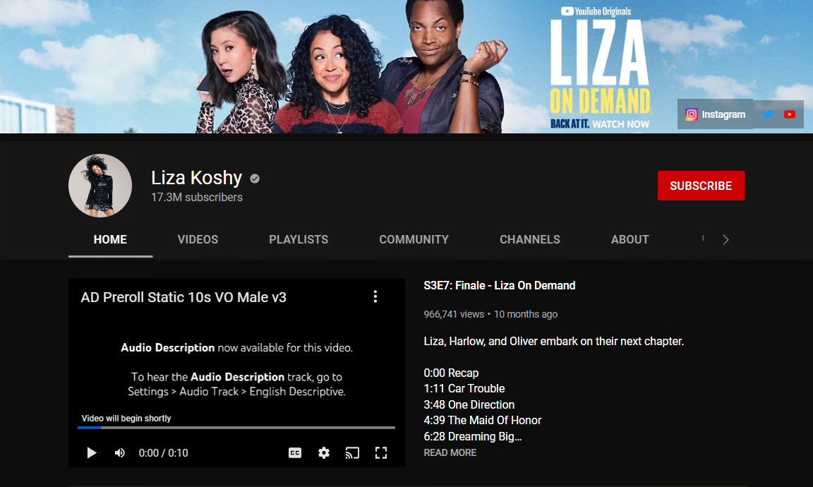Expand description with READ MORE
The height and width of the screenshot is (487, 813).
coord(450,452)
